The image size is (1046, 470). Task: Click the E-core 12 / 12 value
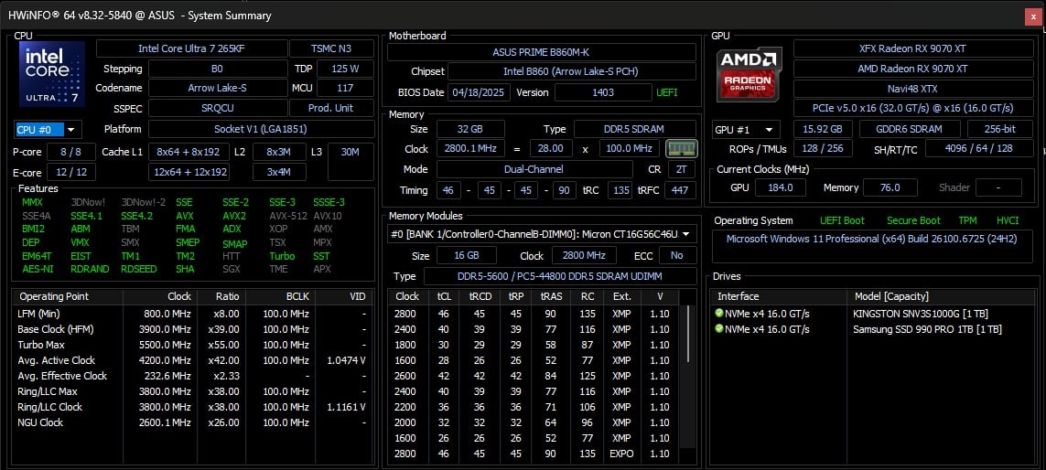71,172
